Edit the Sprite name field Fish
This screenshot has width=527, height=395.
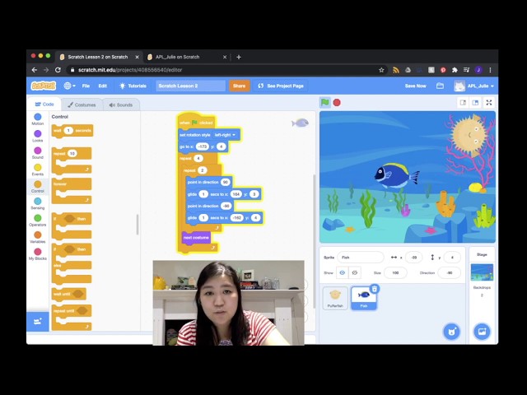pyautogui.click(x=361, y=258)
